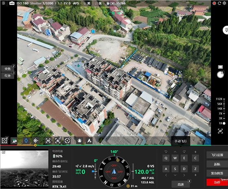Click the laser rangefinder starburst icon
This screenshot has width=228, height=189.
click(36, 141)
